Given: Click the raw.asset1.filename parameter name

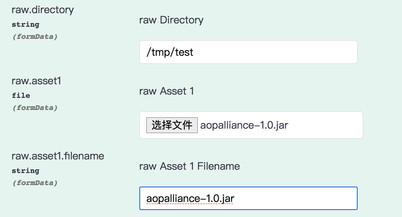Looking at the screenshot, I should (x=58, y=156).
